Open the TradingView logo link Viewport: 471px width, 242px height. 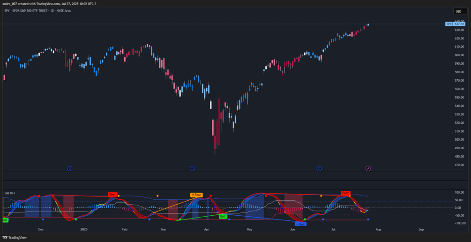(15, 237)
